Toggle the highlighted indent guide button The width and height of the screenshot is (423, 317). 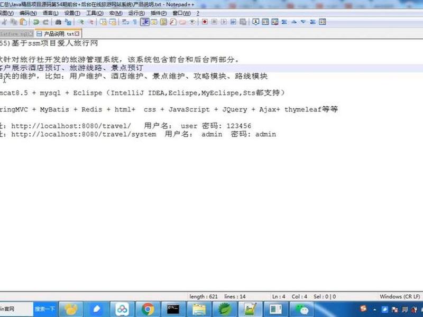pyautogui.click(x=145, y=22)
